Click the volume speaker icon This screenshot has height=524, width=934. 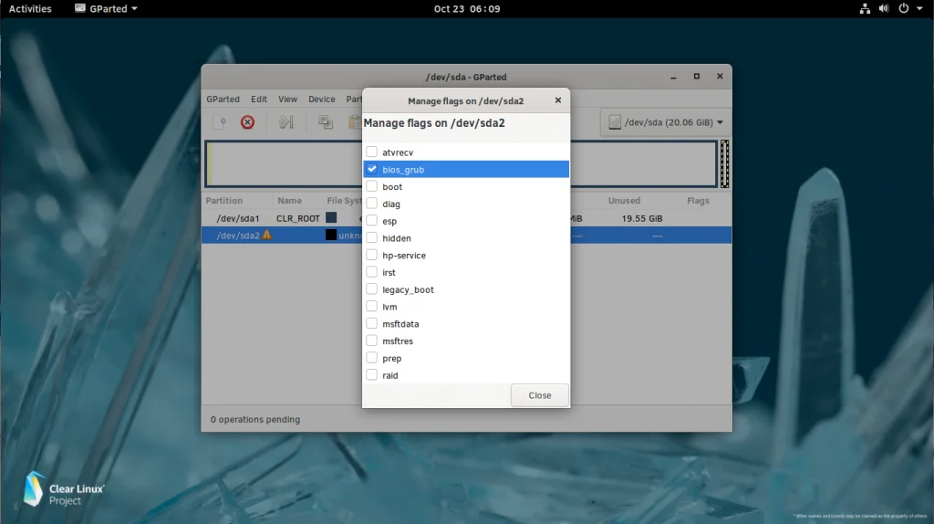coord(883,8)
